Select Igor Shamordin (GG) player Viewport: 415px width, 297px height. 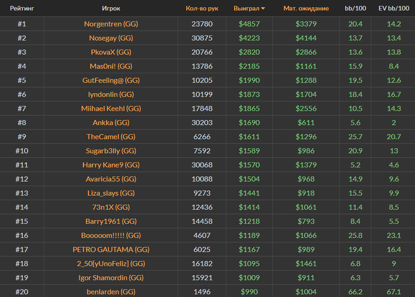click(111, 277)
